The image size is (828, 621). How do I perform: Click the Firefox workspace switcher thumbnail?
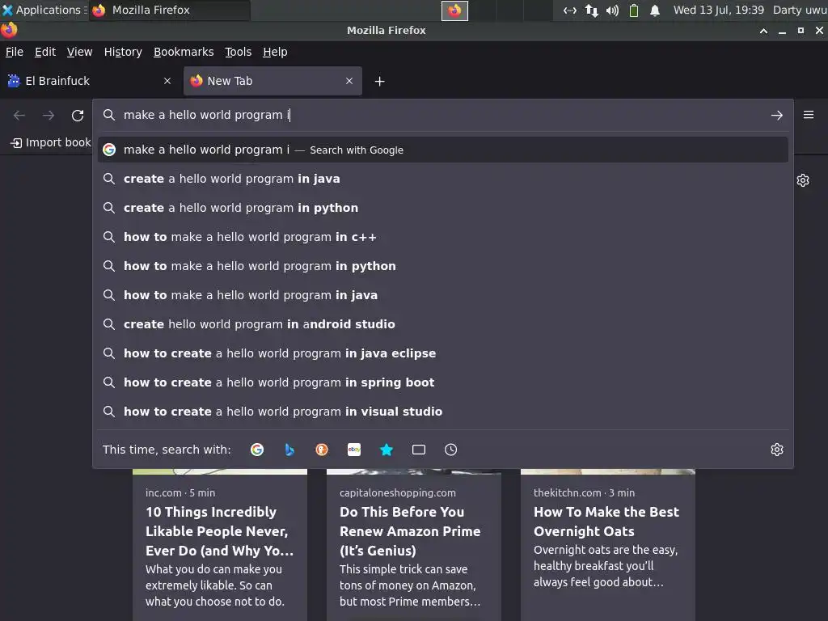[454, 11]
